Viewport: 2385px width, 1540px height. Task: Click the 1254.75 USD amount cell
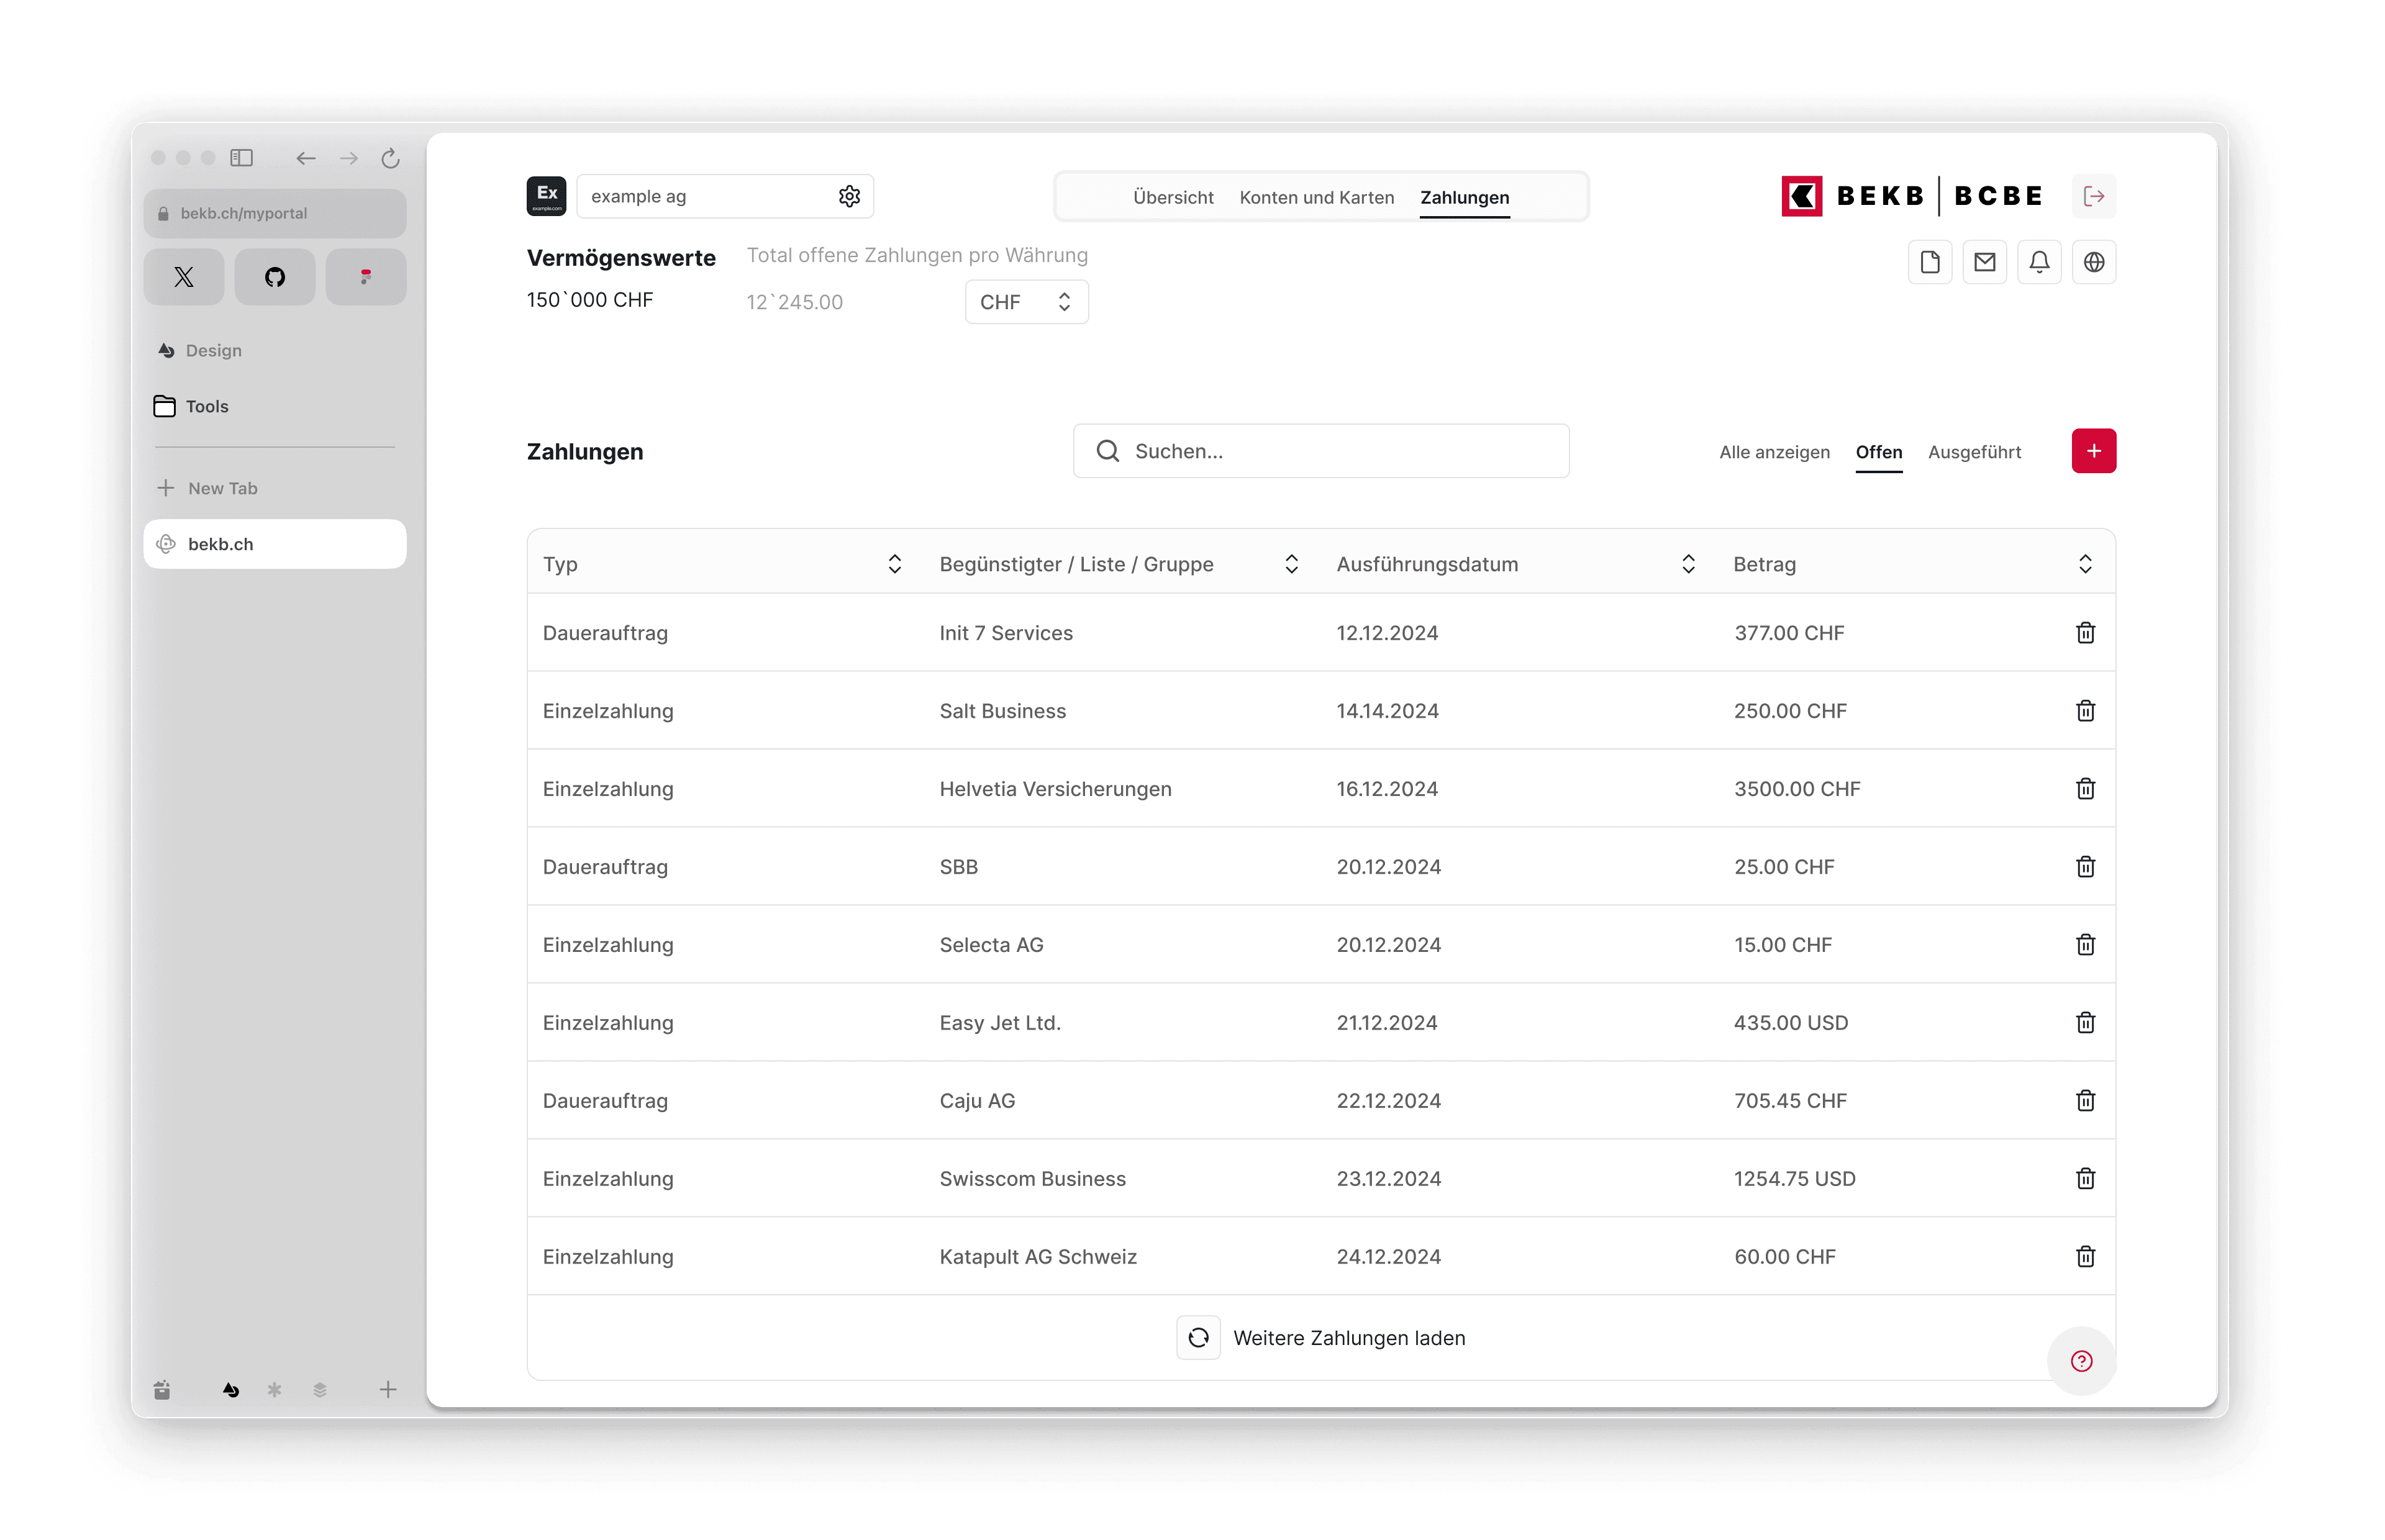pyautogui.click(x=1794, y=1179)
